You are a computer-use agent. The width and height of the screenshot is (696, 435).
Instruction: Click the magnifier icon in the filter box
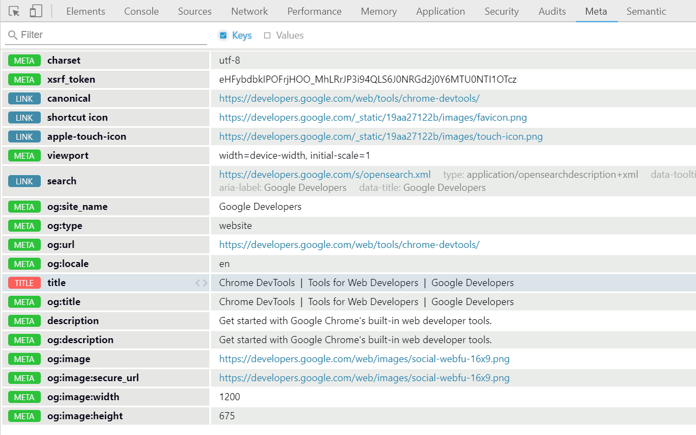click(12, 34)
